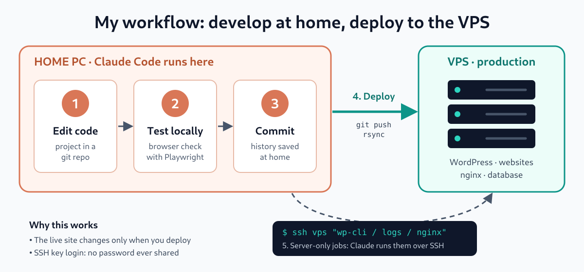Click the 'Test locally' card title
The height and width of the screenshot is (272, 584).
click(x=175, y=131)
